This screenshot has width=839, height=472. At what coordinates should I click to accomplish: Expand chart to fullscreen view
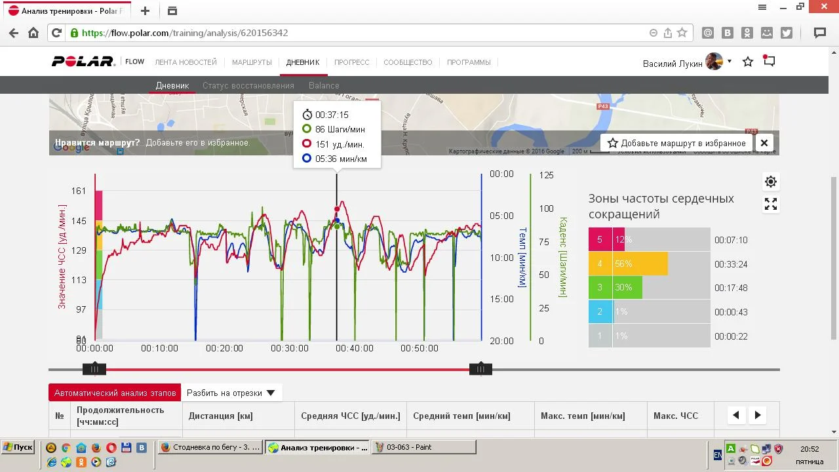tap(771, 205)
